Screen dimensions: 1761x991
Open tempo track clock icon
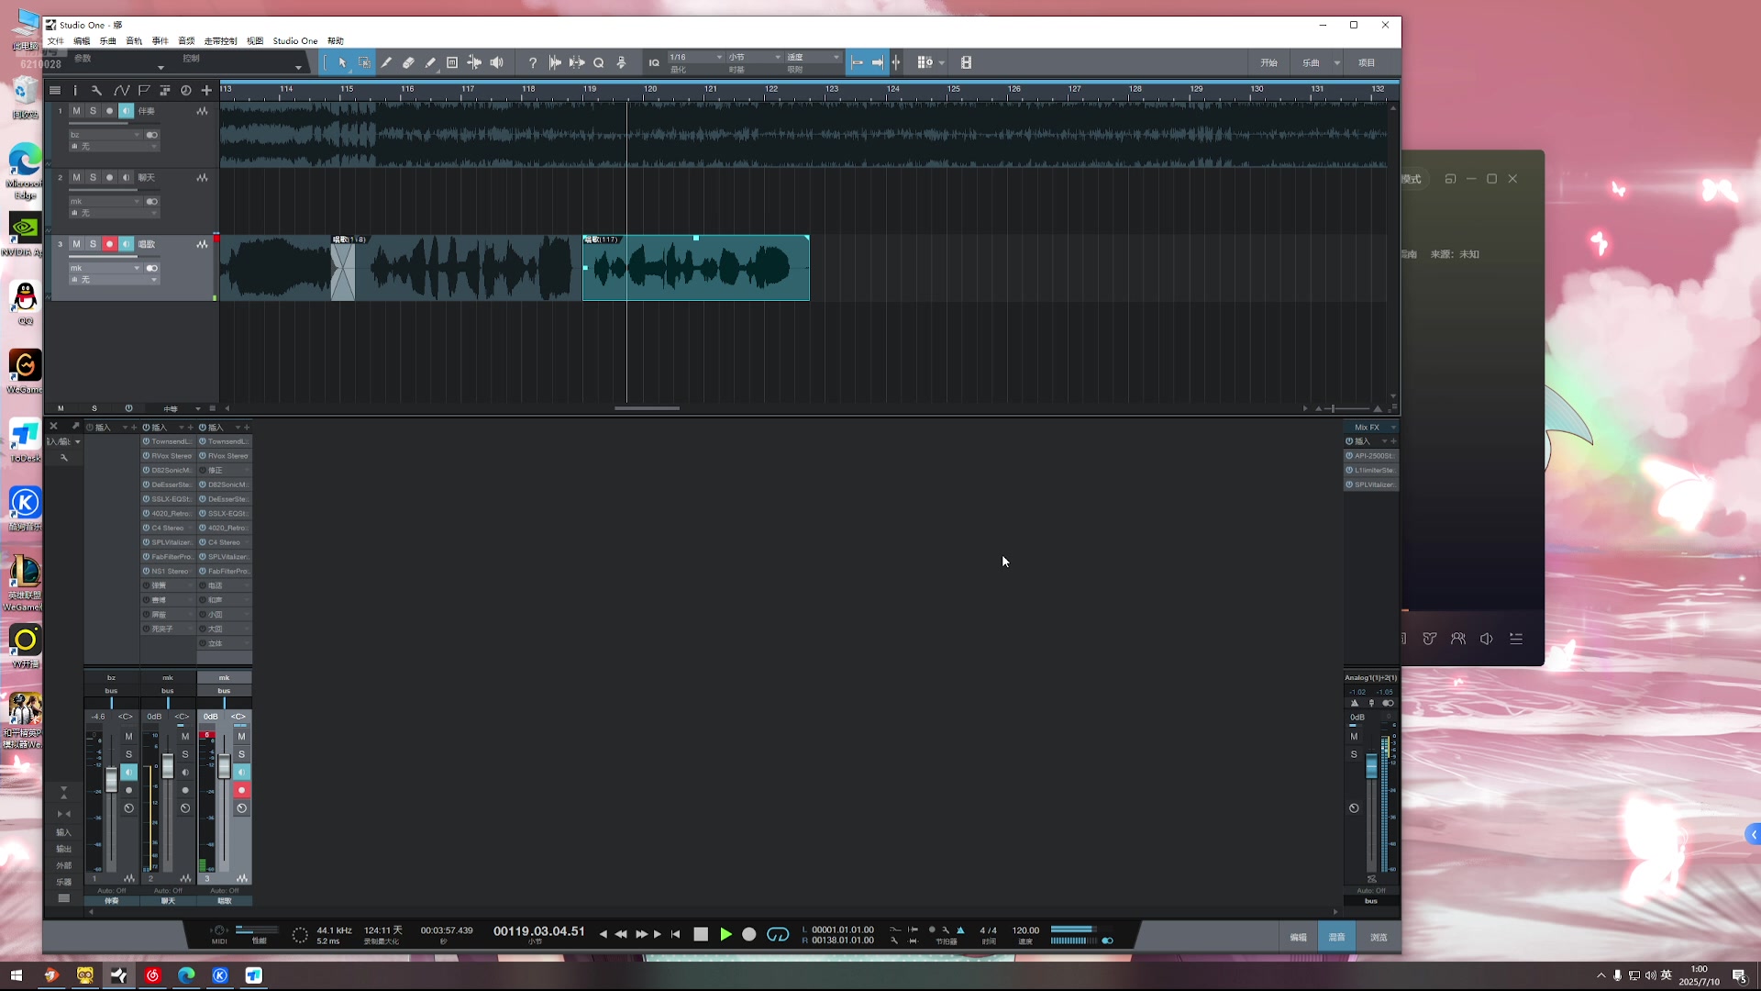tap(186, 90)
